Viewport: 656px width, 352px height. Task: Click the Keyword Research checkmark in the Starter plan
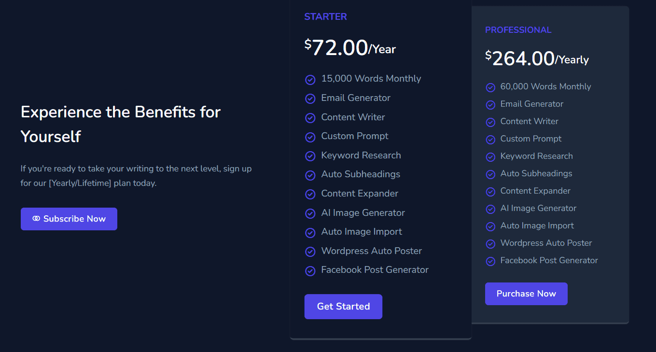310,156
